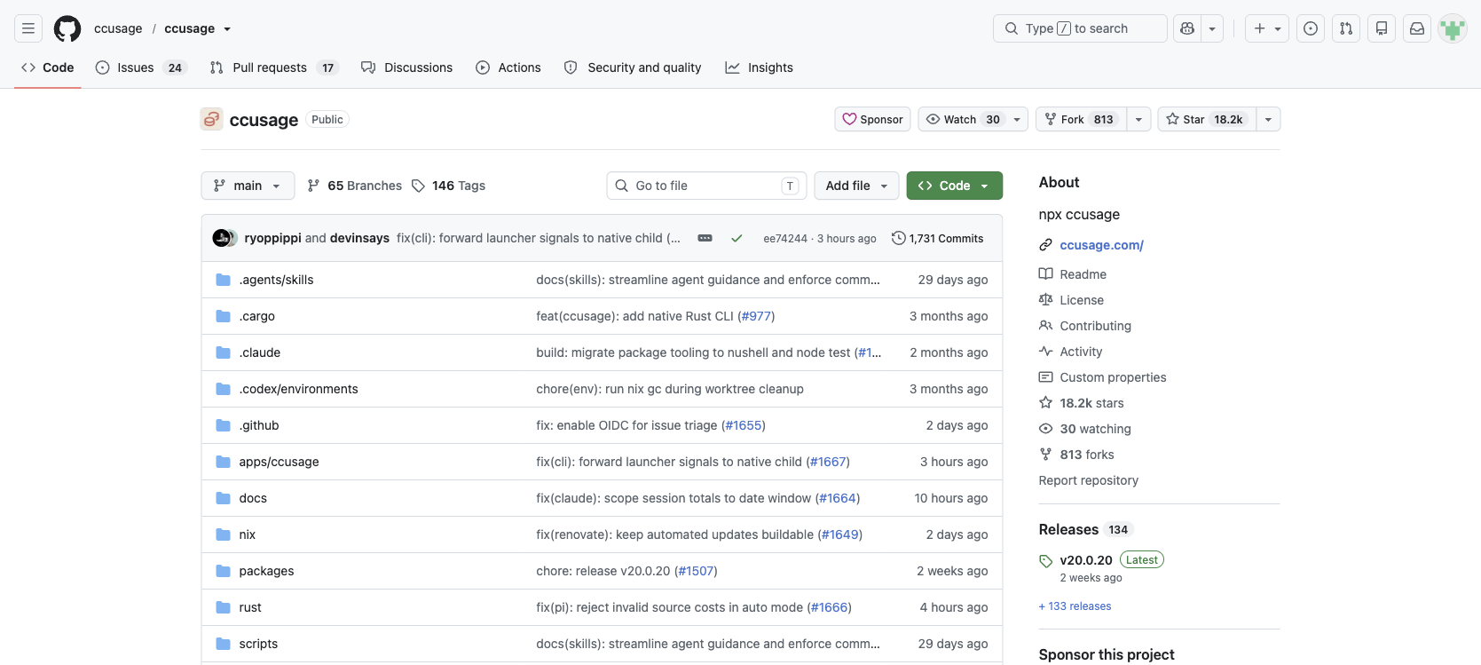Expand the Star lists arrow

[x=1268, y=119]
